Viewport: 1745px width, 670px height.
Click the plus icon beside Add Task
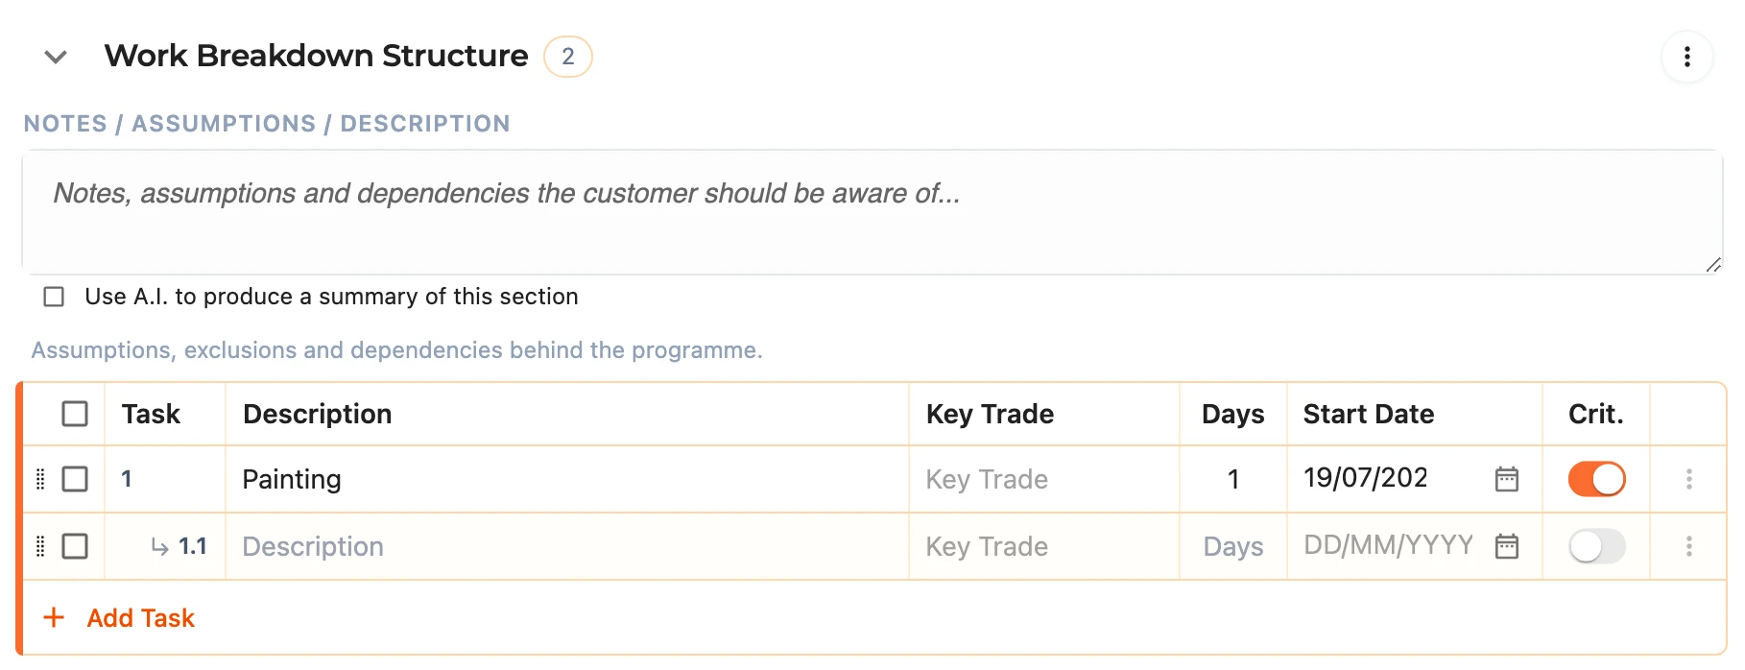pos(55,617)
